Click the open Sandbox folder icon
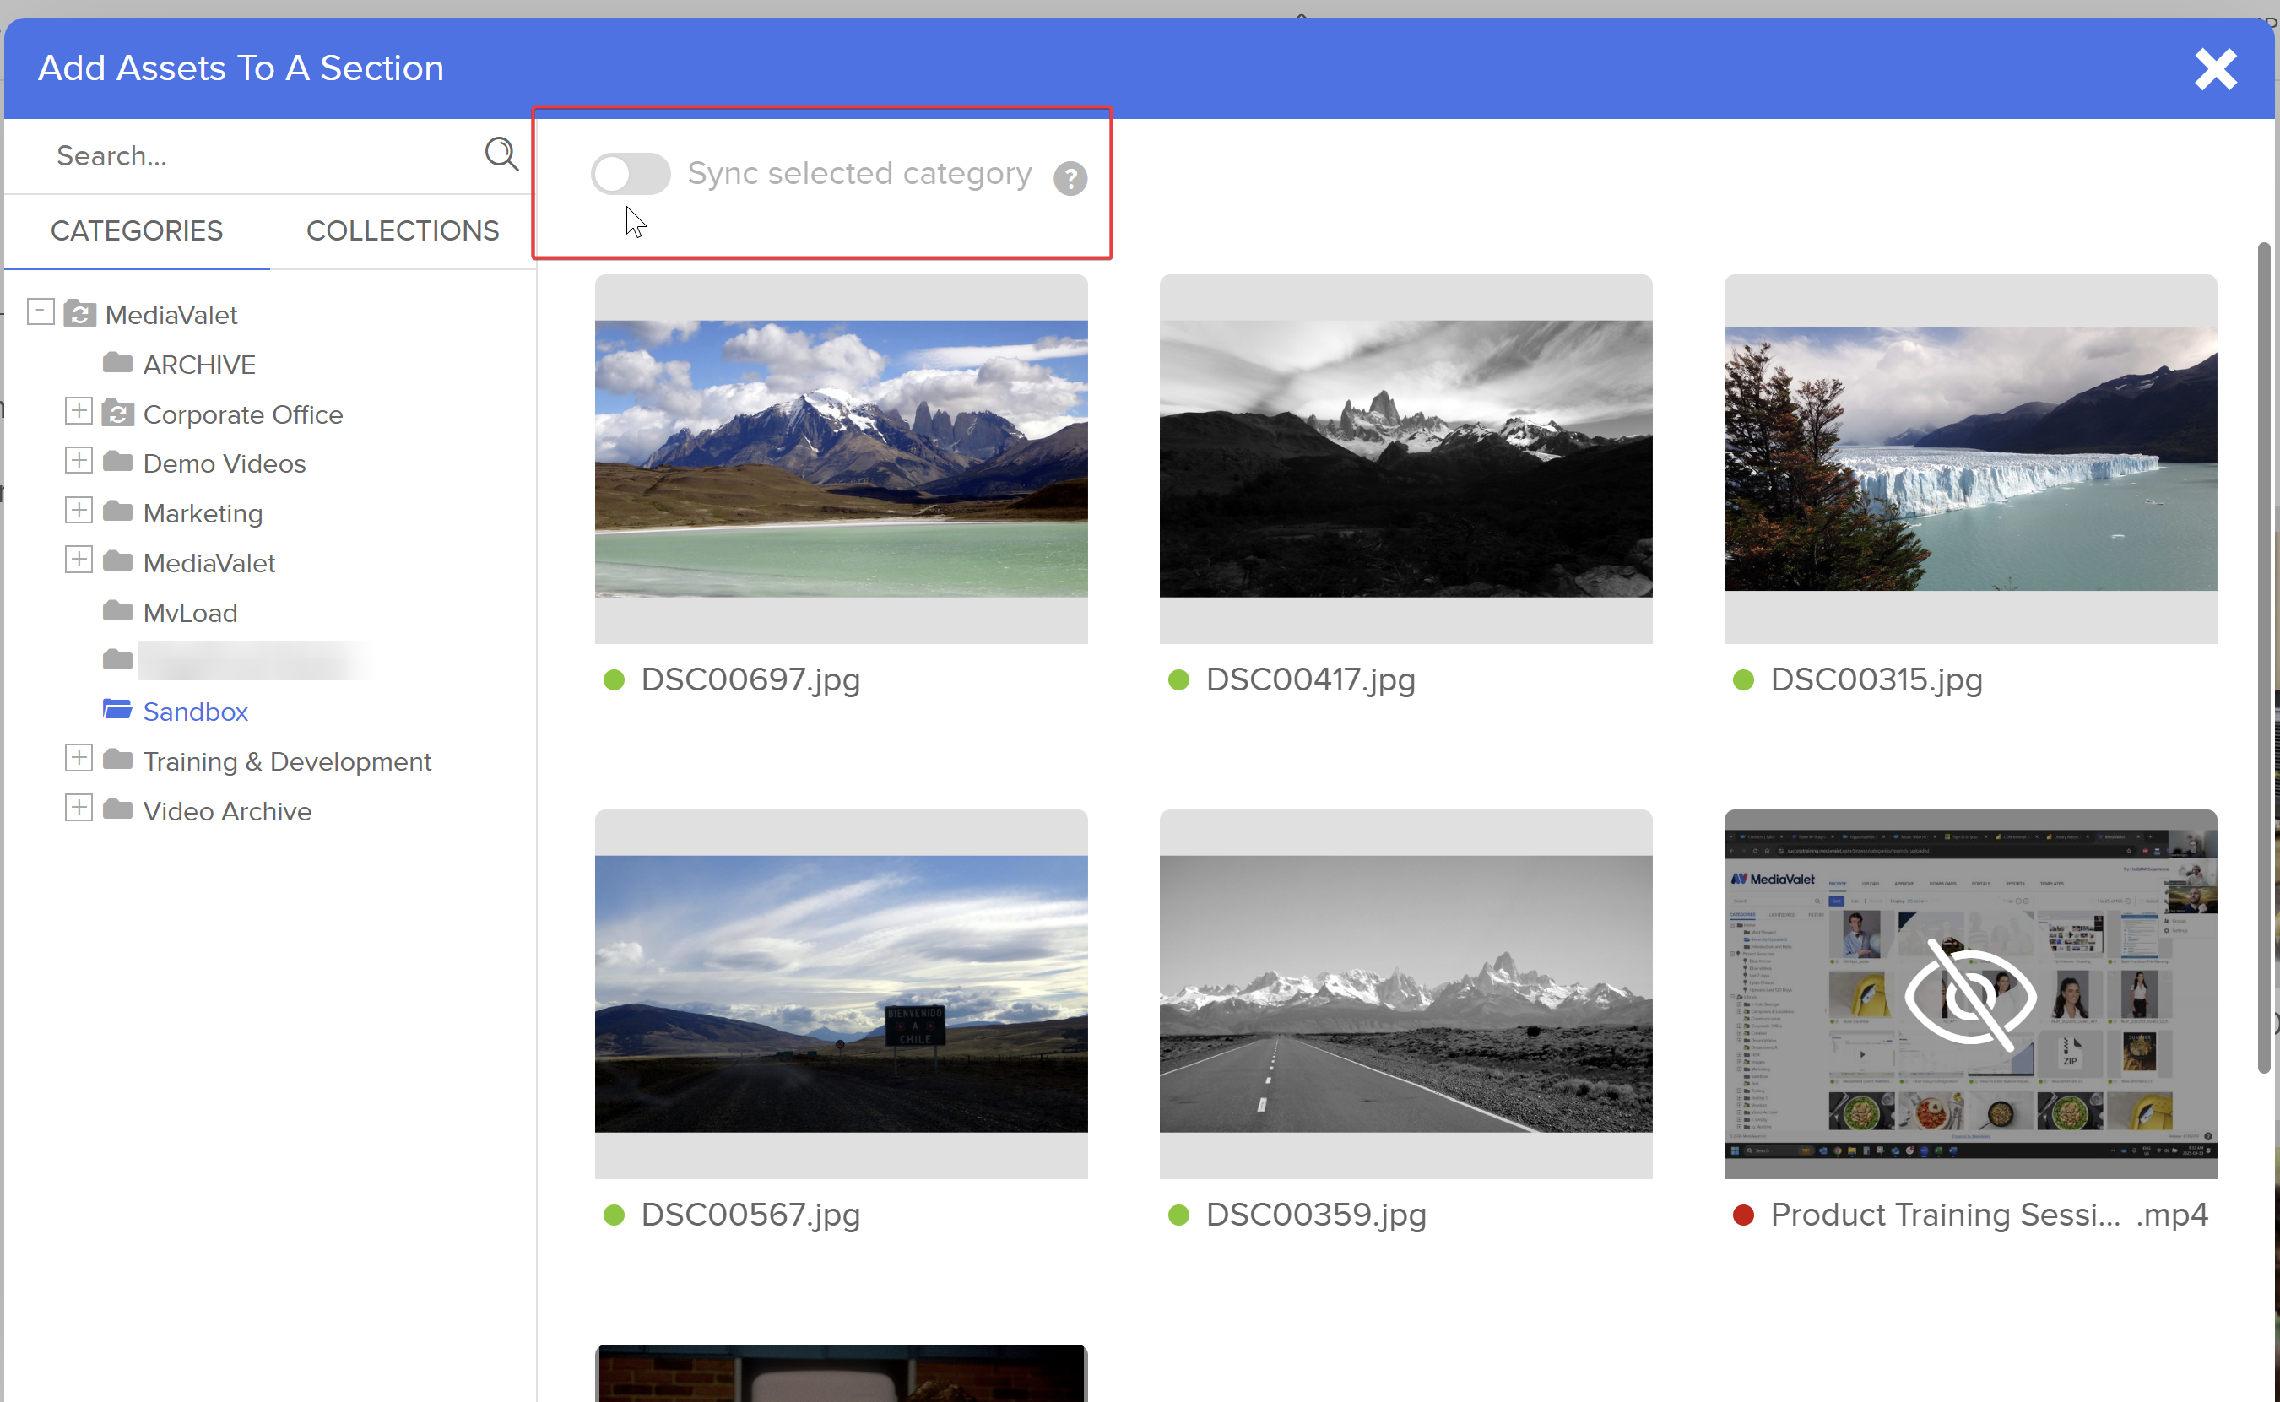Screen dimensions: 2280x1402 click(117, 709)
